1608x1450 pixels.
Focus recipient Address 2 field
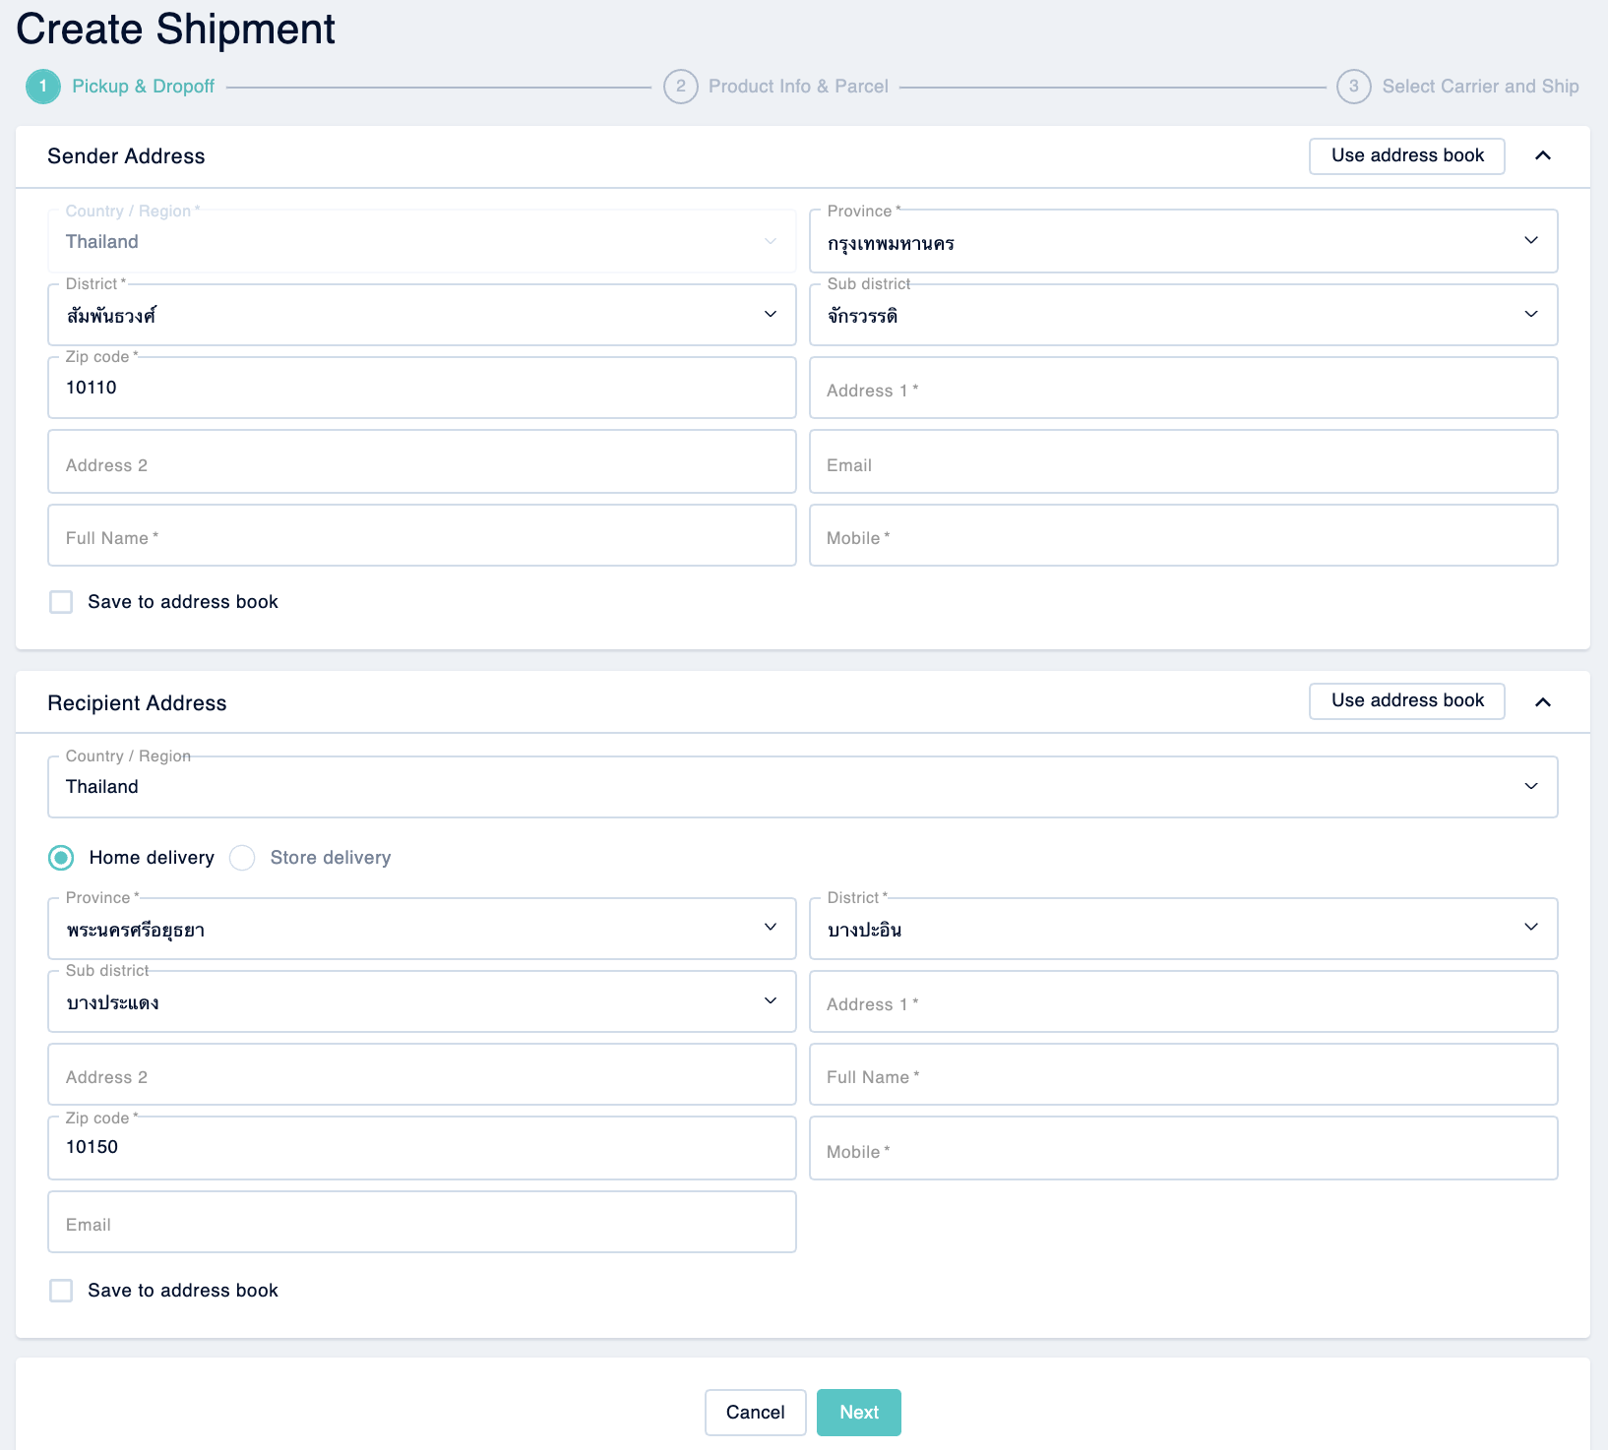point(421,1074)
